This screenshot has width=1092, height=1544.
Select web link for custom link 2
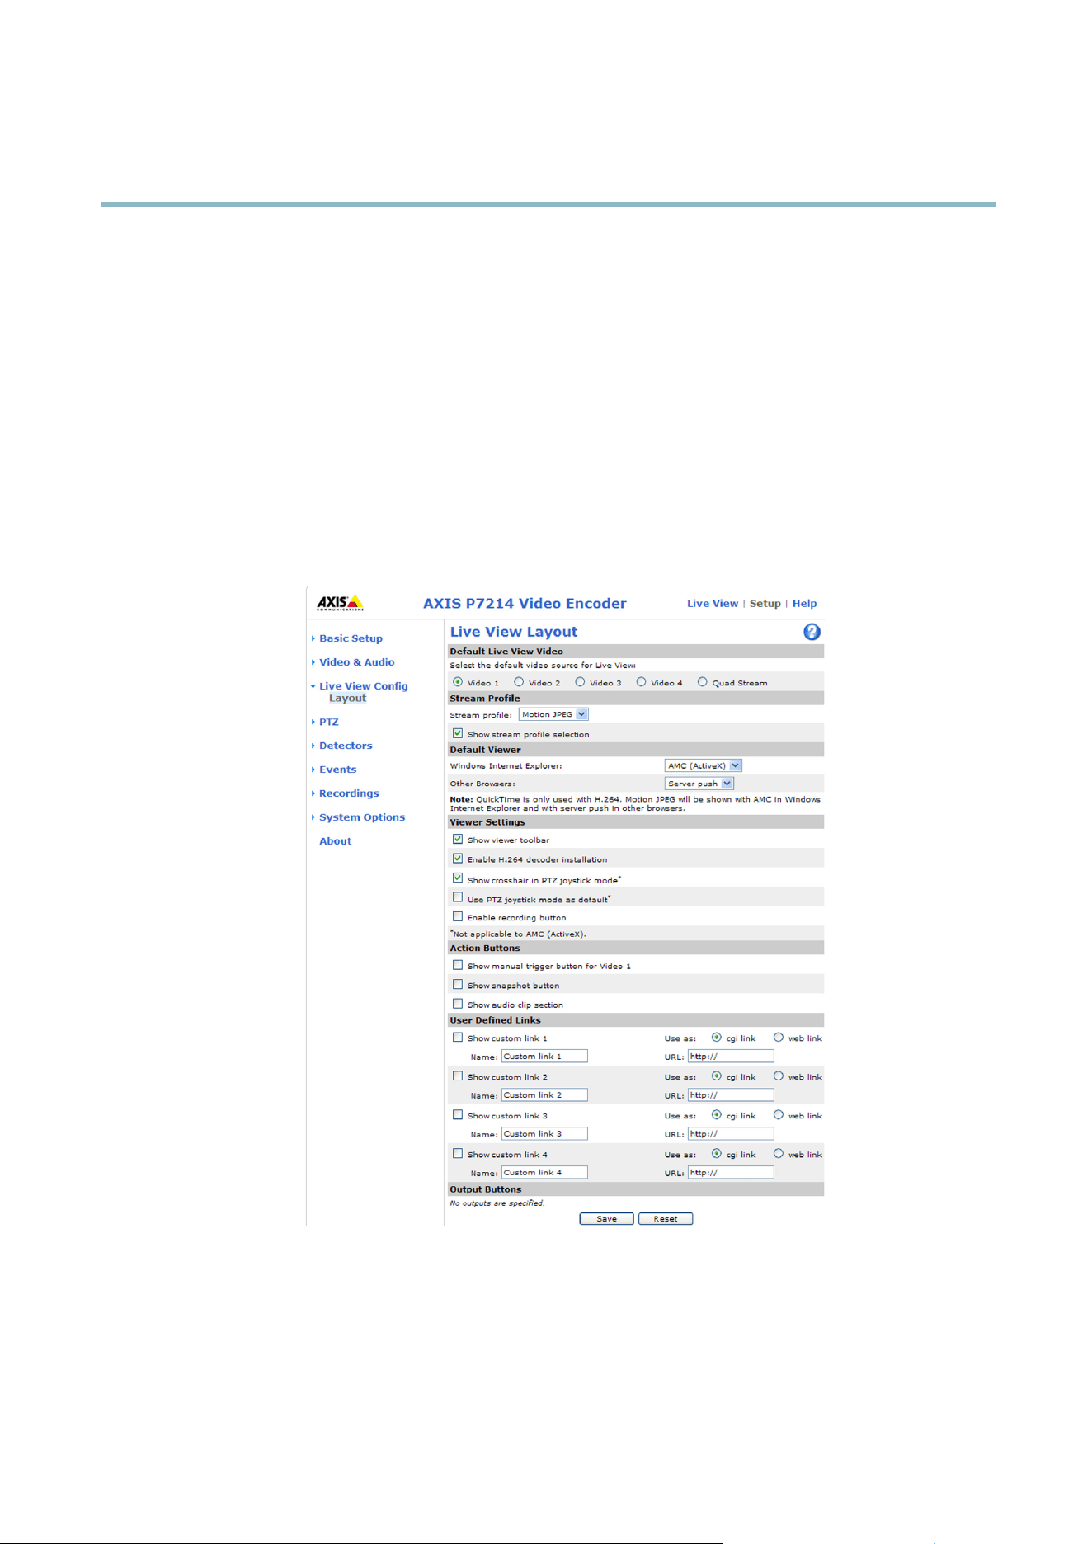point(779,1076)
